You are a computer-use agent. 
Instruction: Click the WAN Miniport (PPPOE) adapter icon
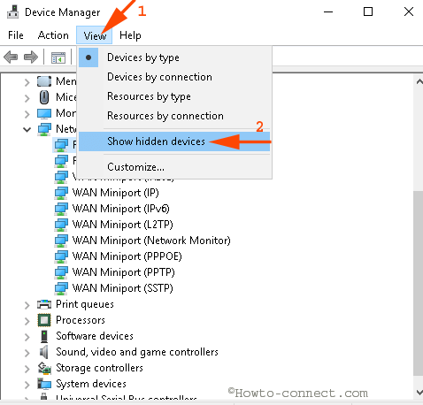tap(61, 257)
